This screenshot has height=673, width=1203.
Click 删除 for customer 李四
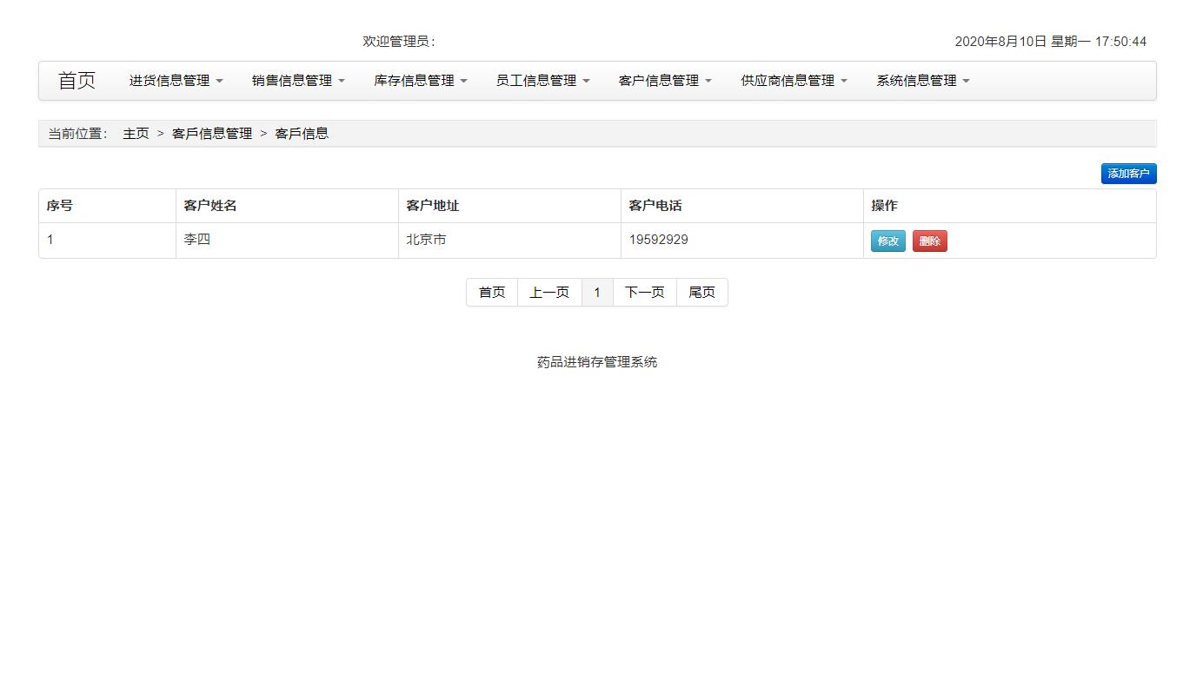[x=929, y=241]
